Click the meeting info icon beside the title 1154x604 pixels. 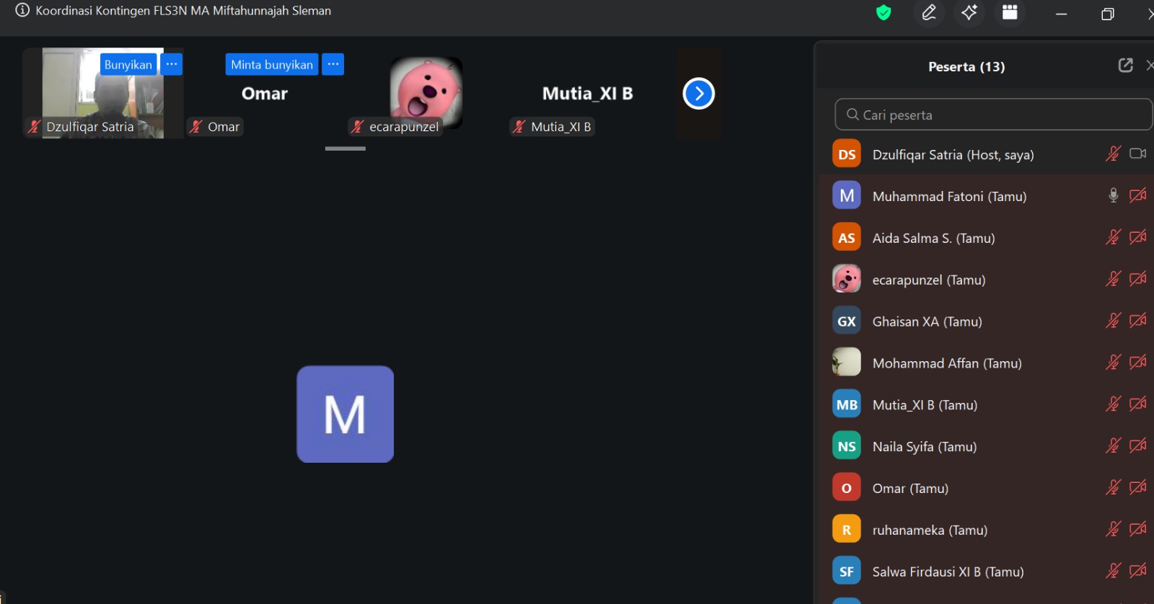pos(22,11)
